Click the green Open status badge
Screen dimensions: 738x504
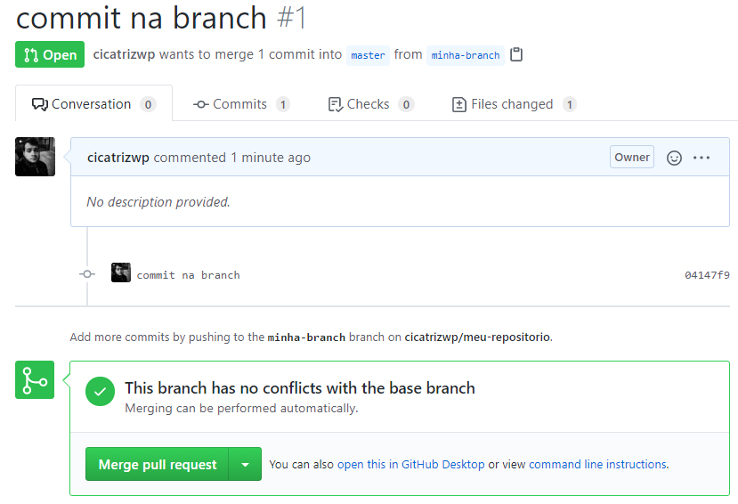click(x=50, y=54)
